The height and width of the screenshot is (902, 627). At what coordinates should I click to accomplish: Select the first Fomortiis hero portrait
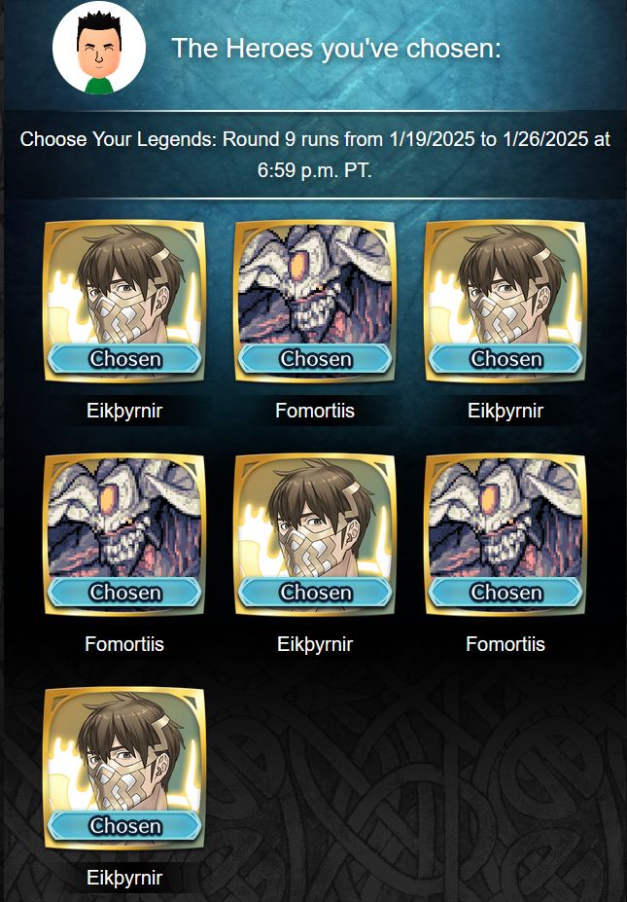(315, 302)
